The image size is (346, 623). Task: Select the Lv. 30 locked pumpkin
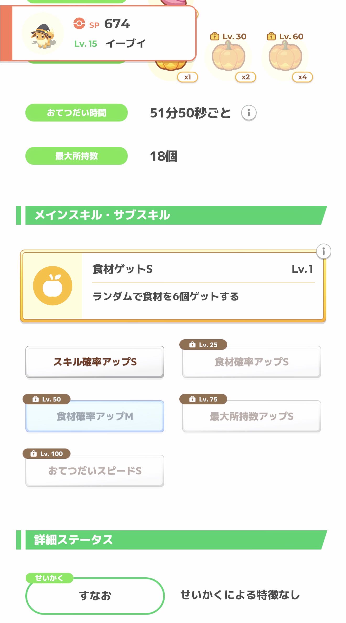click(229, 57)
